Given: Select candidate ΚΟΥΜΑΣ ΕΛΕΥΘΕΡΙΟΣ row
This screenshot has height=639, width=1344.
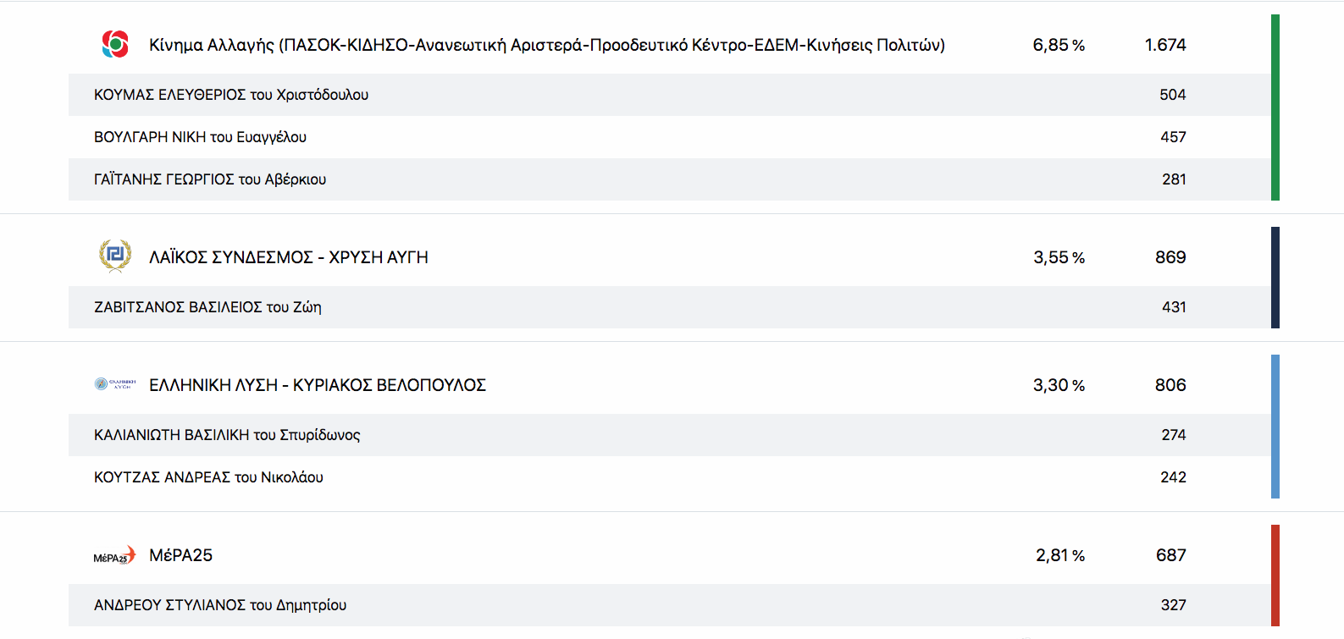Looking at the screenshot, I should point(231,95).
